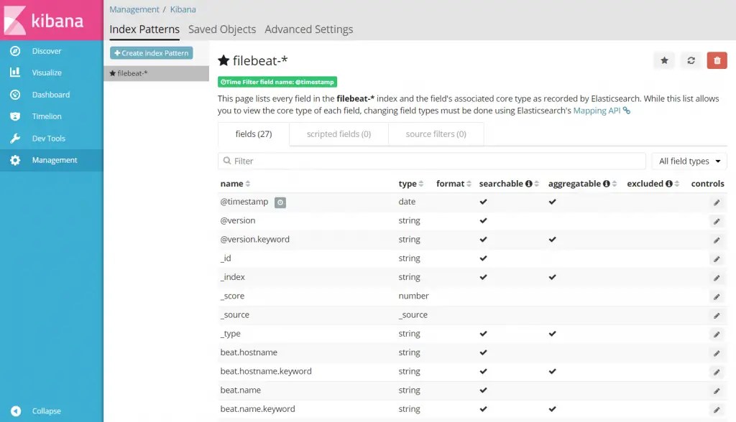This screenshot has width=736, height=422.
Task: Click the Filter fields input box
Action: pos(431,161)
